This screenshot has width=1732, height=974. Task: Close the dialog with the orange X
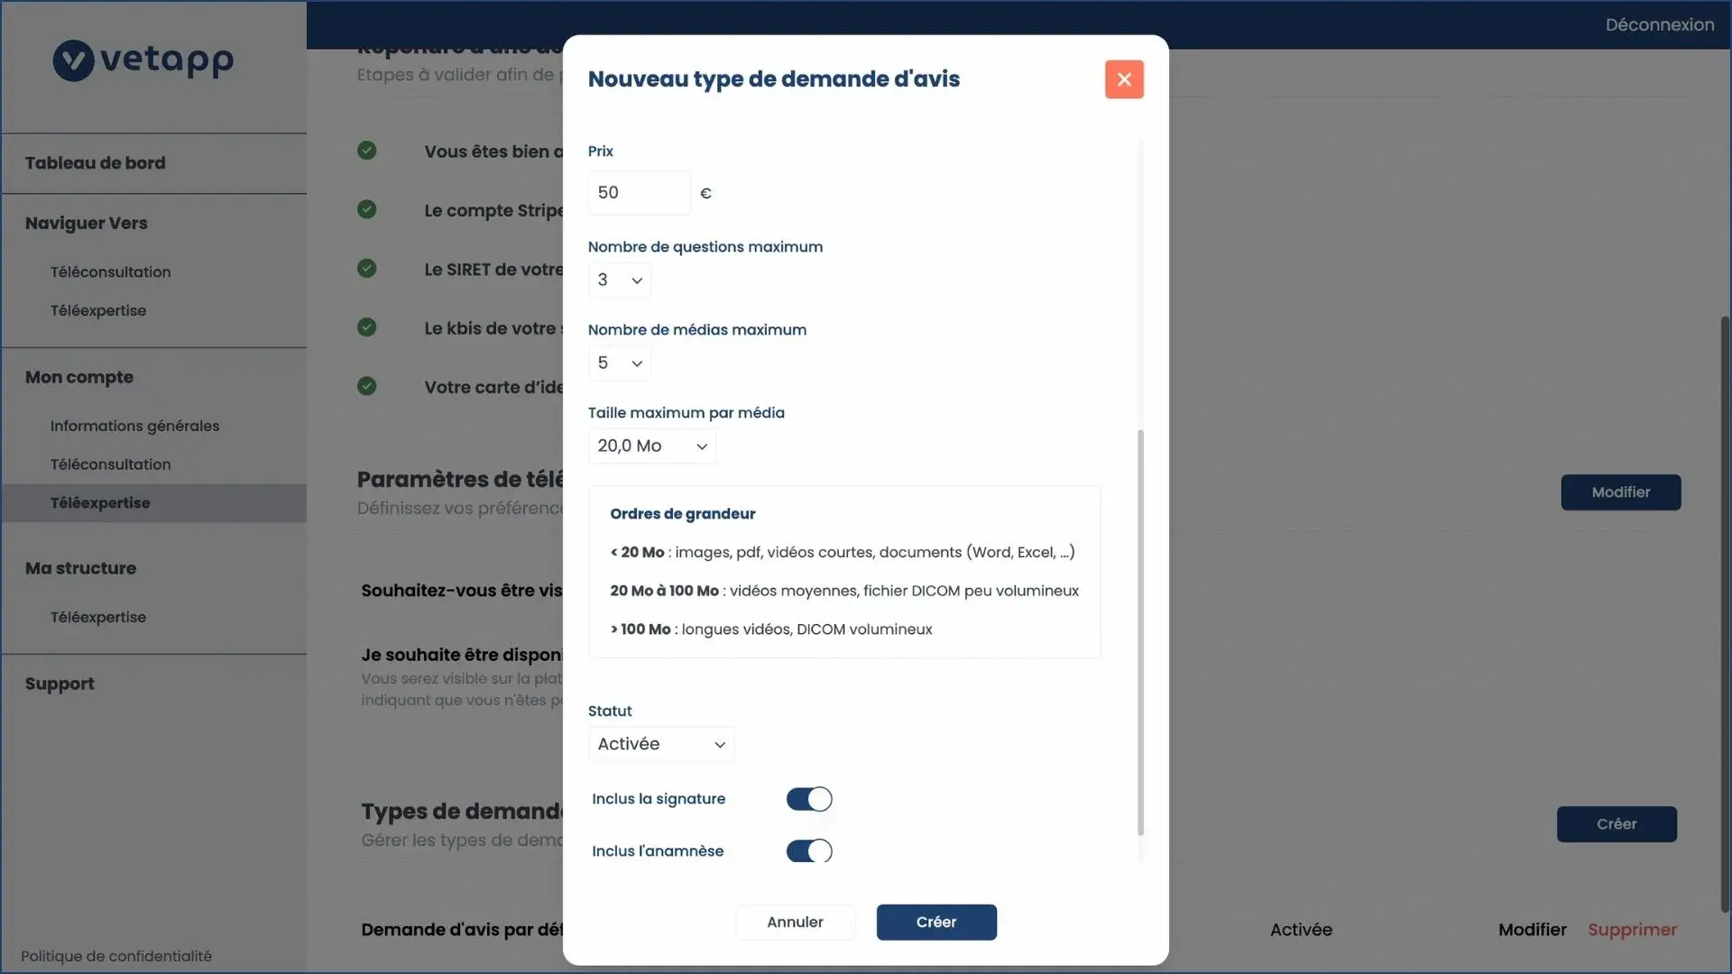[1124, 79]
